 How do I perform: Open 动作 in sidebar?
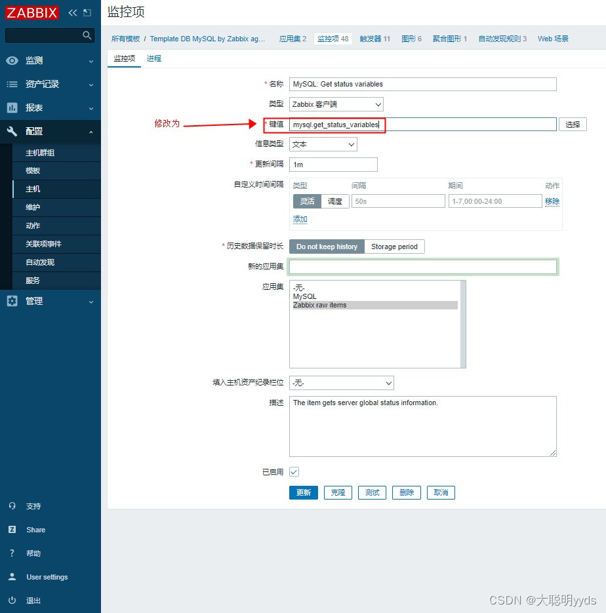click(56, 226)
